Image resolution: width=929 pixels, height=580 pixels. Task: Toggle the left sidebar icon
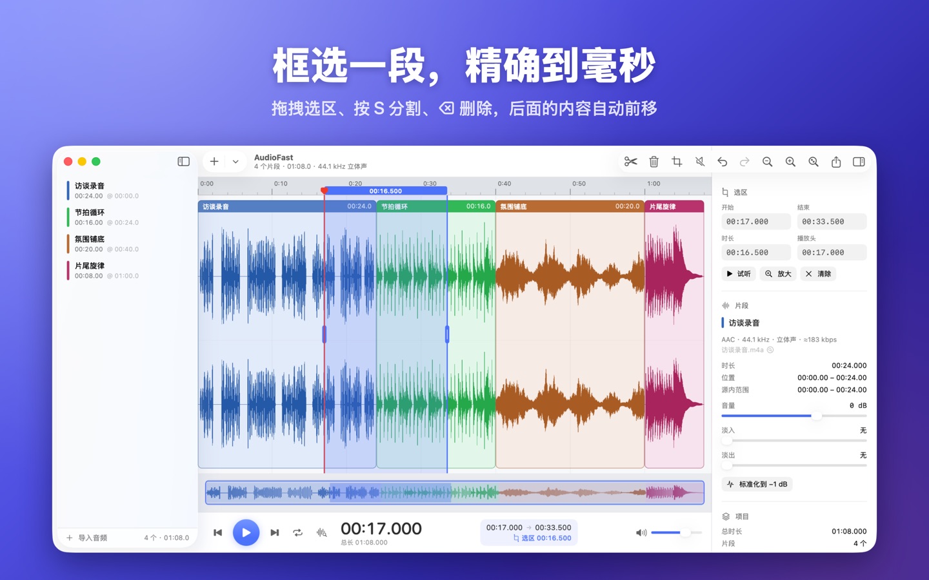pos(183,161)
